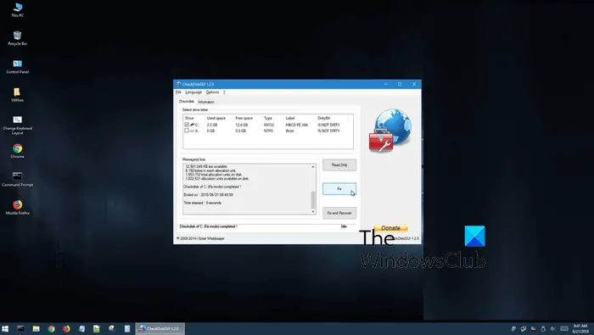Image resolution: width=594 pixels, height=335 pixels.
Task: Open the File menu
Action: [x=178, y=92]
